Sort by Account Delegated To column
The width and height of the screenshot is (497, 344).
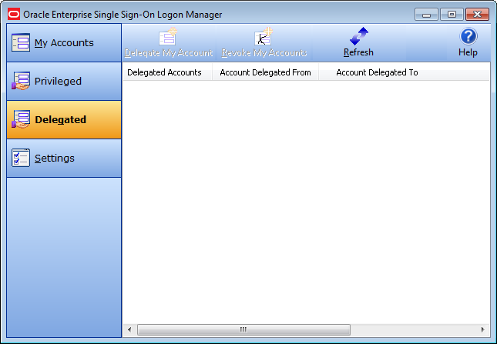(x=377, y=72)
